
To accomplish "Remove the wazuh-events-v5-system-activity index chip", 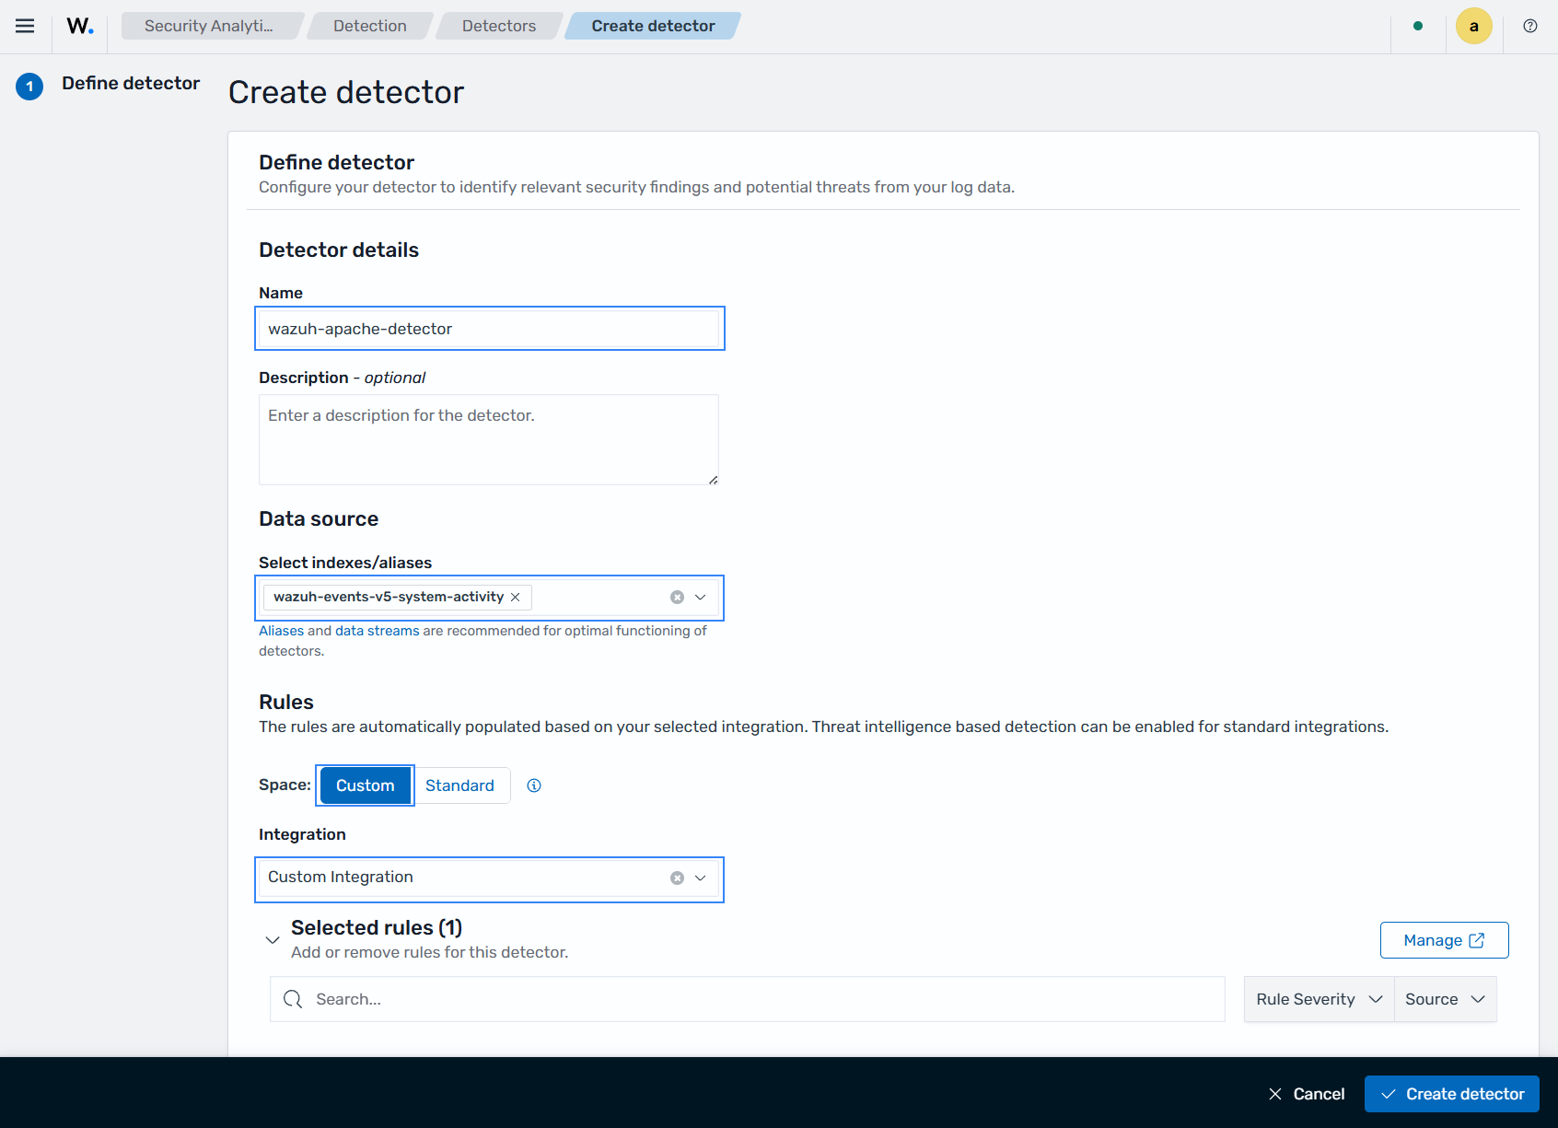I will [516, 597].
